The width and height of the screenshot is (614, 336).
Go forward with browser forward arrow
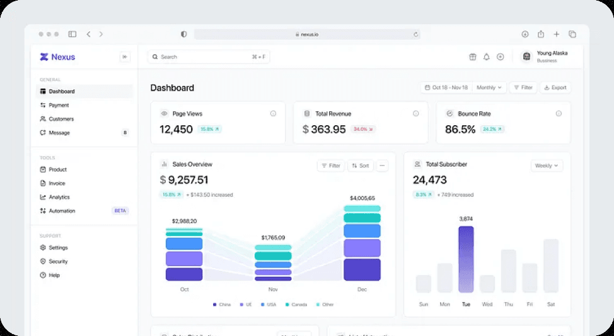coord(101,35)
